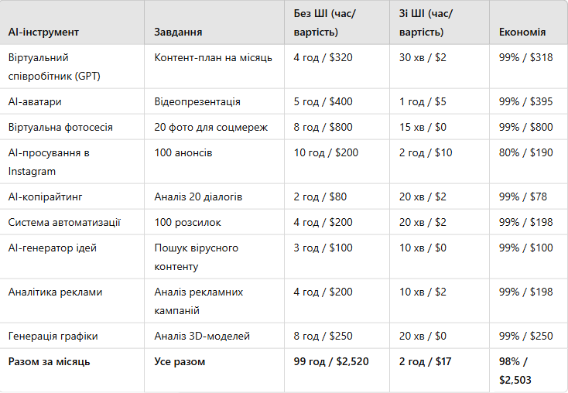Select the 'Віртуальний співробітник (GPT)' cell

[x=54, y=67]
